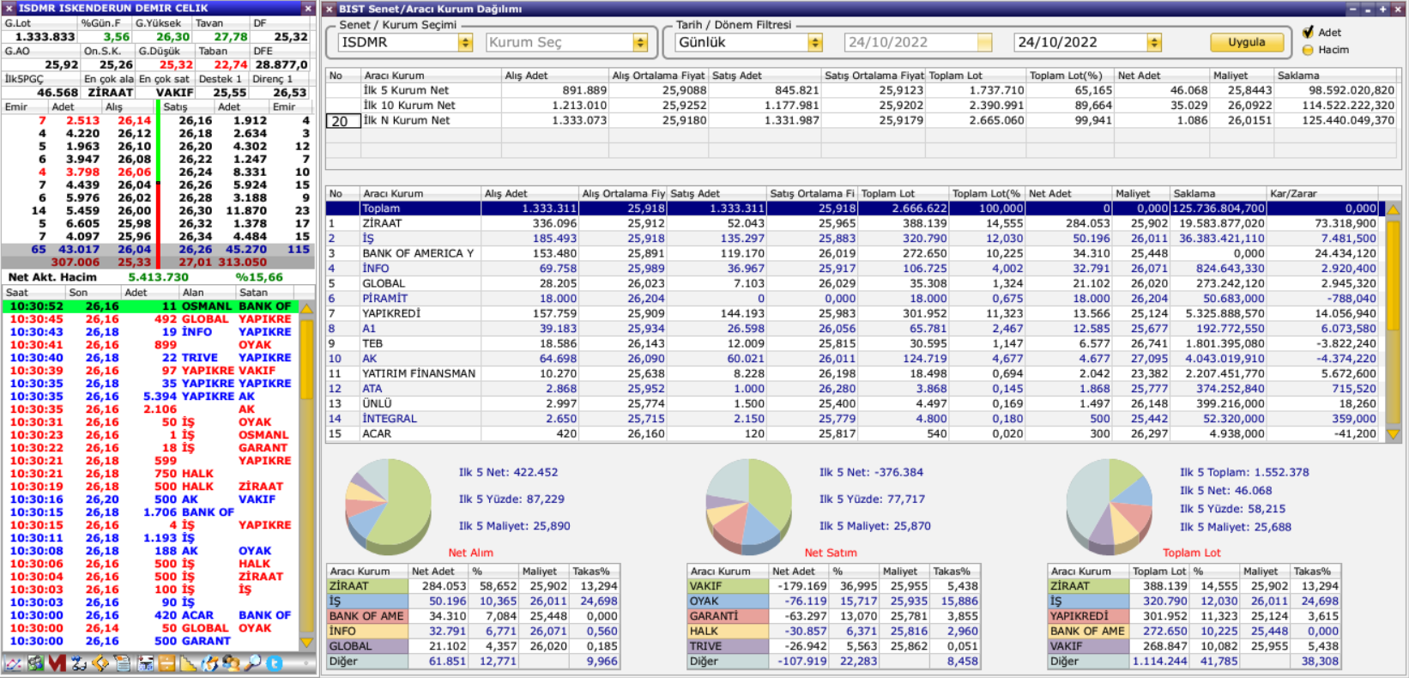Click trade list scrollbar up arrow
The image size is (1409, 678).
[306, 307]
